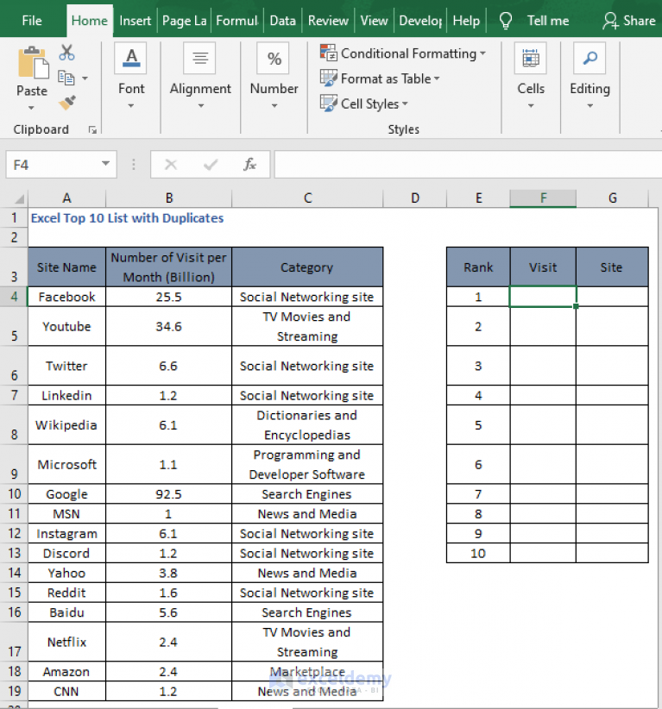
Task: Click the Cut scissors icon
Action: pos(67,53)
